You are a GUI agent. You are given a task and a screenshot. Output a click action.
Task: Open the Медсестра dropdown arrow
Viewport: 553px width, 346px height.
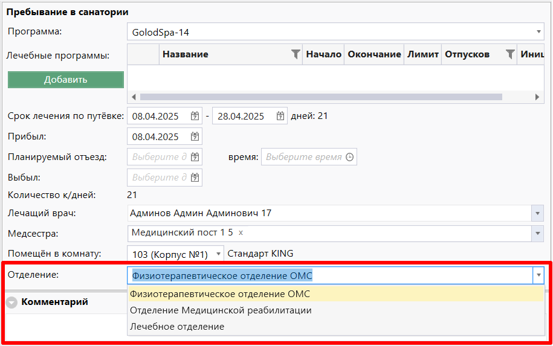tap(537, 233)
